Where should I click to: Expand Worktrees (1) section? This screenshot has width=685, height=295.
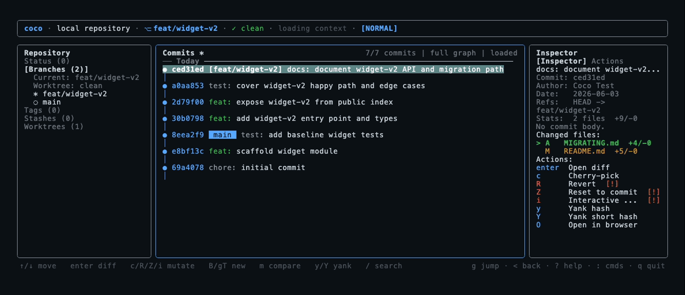coord(54,126)
